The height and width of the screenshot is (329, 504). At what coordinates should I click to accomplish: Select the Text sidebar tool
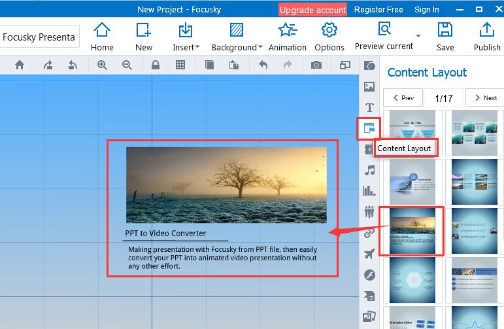tap(369, 107)
